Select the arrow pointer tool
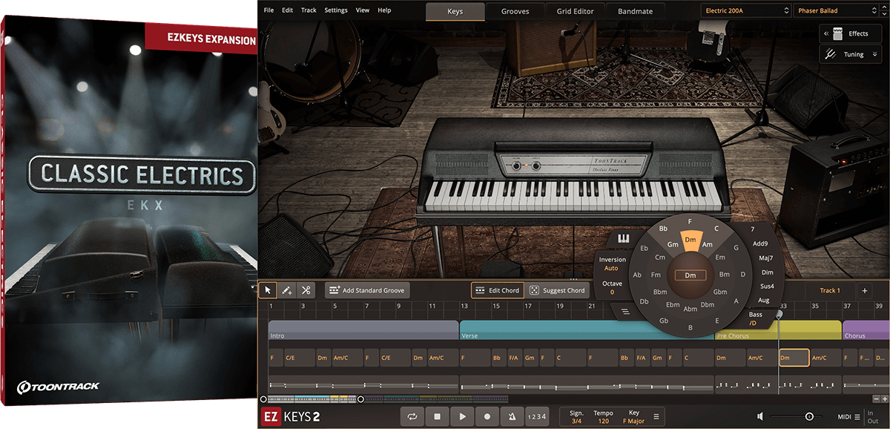 coord(268,290)
